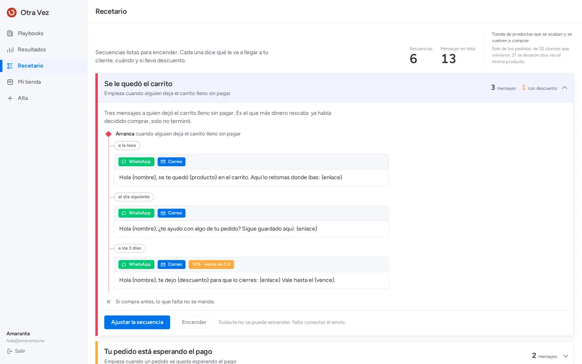Click the Resultados bar chart icon
Viewport: 582px width, 364px height.
[10, 50]
